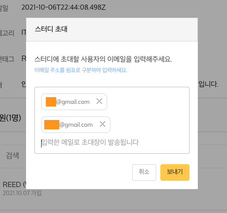Click empty space inside the email box
Screen dimensions: 227x213
click(x=149, y=113)
